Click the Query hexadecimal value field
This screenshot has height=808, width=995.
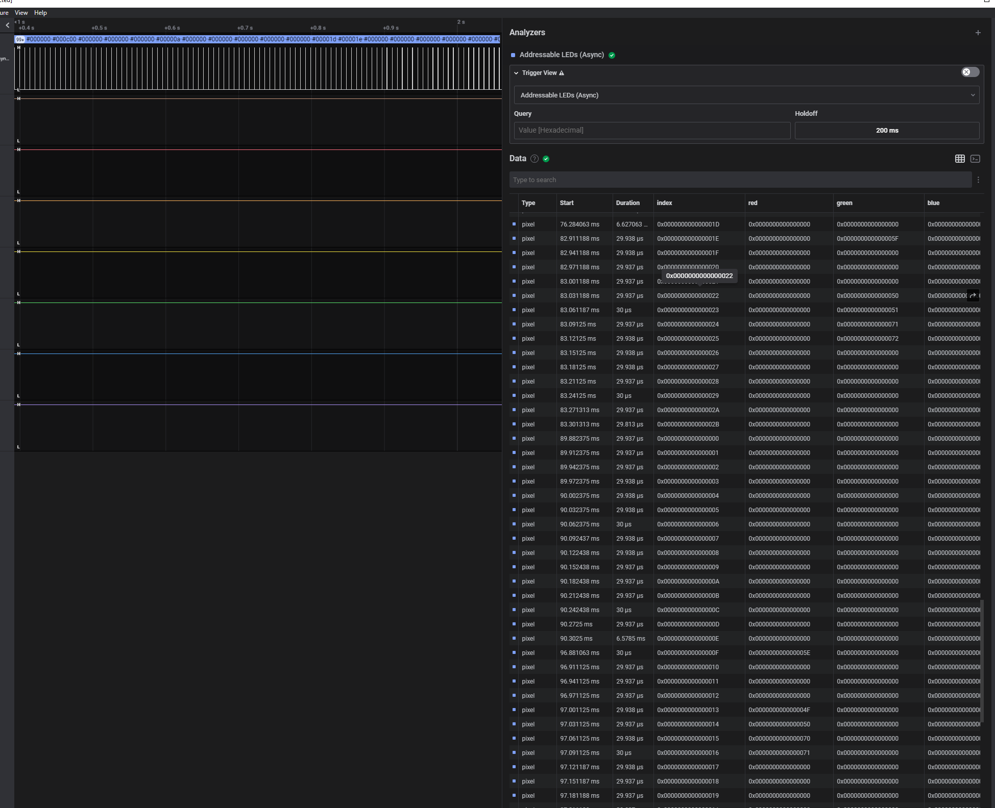click(x=652, y=130)
